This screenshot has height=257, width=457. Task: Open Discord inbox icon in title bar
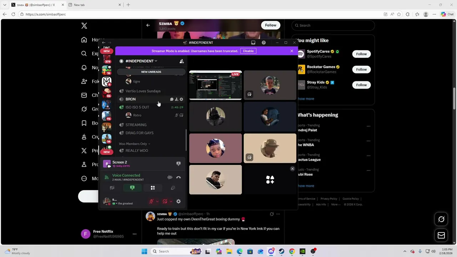point(253,42)
